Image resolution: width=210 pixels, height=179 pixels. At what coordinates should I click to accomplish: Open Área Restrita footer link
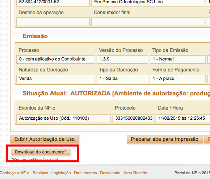pos(135,173)
